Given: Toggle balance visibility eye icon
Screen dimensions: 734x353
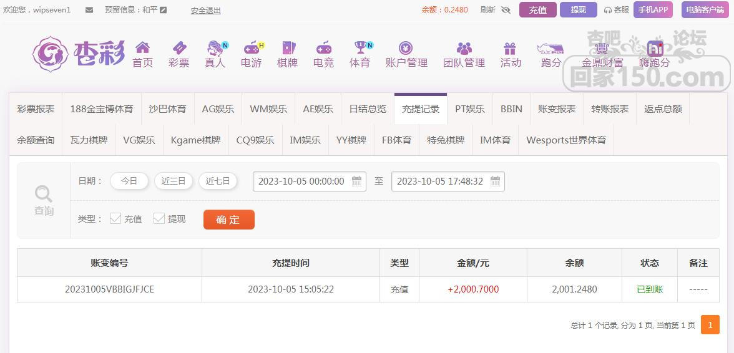Looking at the screenshot, I should 506,10.
